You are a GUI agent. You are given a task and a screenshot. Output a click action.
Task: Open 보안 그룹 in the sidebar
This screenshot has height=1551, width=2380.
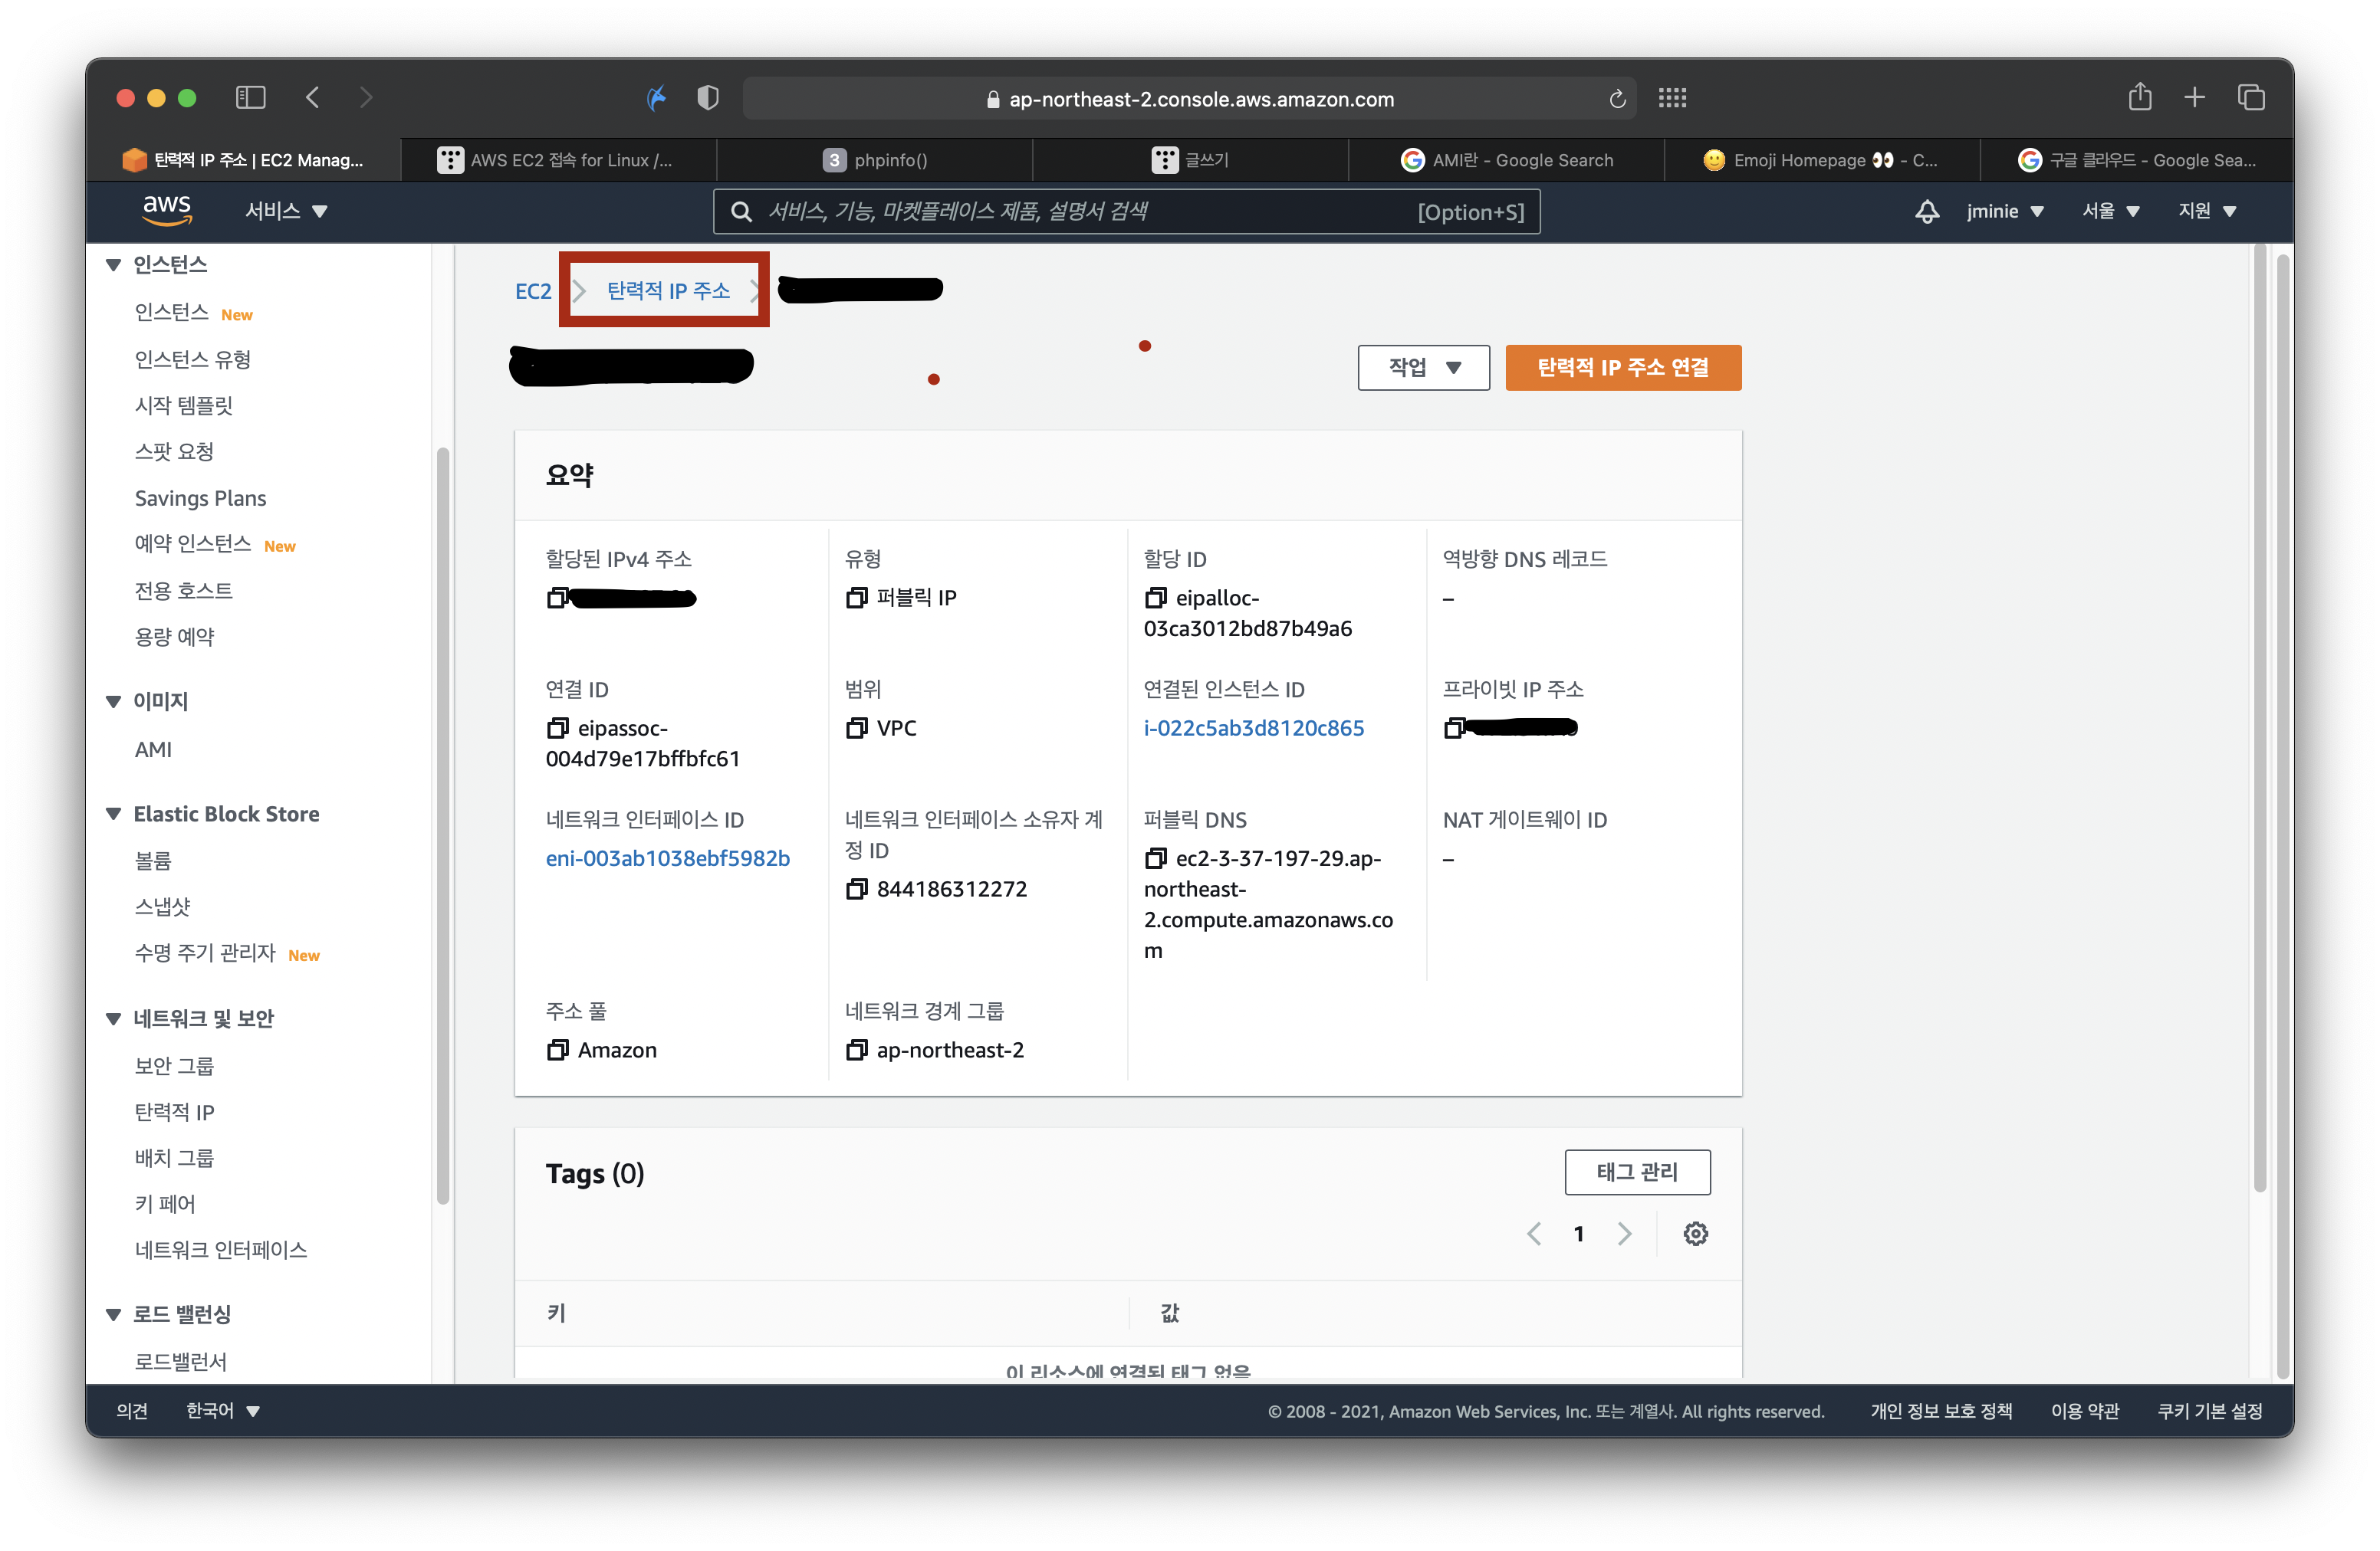pyautogui.click(x=174, y=1065)
